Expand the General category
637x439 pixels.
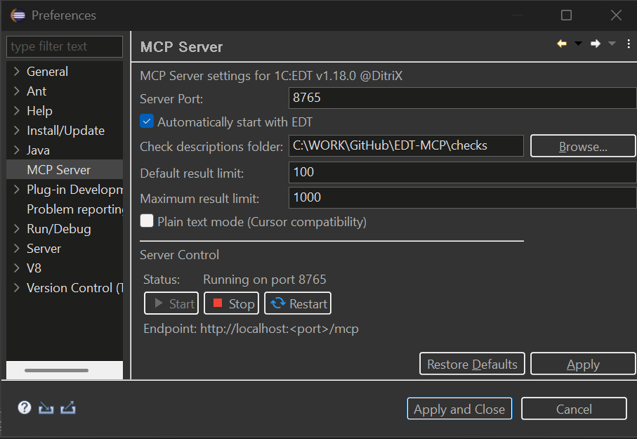(15, 71)
